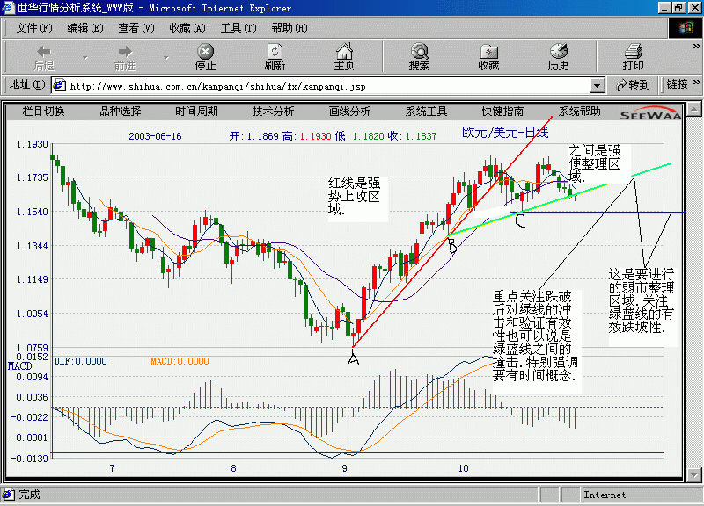Click the Back (后退) arrow icon
704x506 pixels.
click(x=44, y=51)
